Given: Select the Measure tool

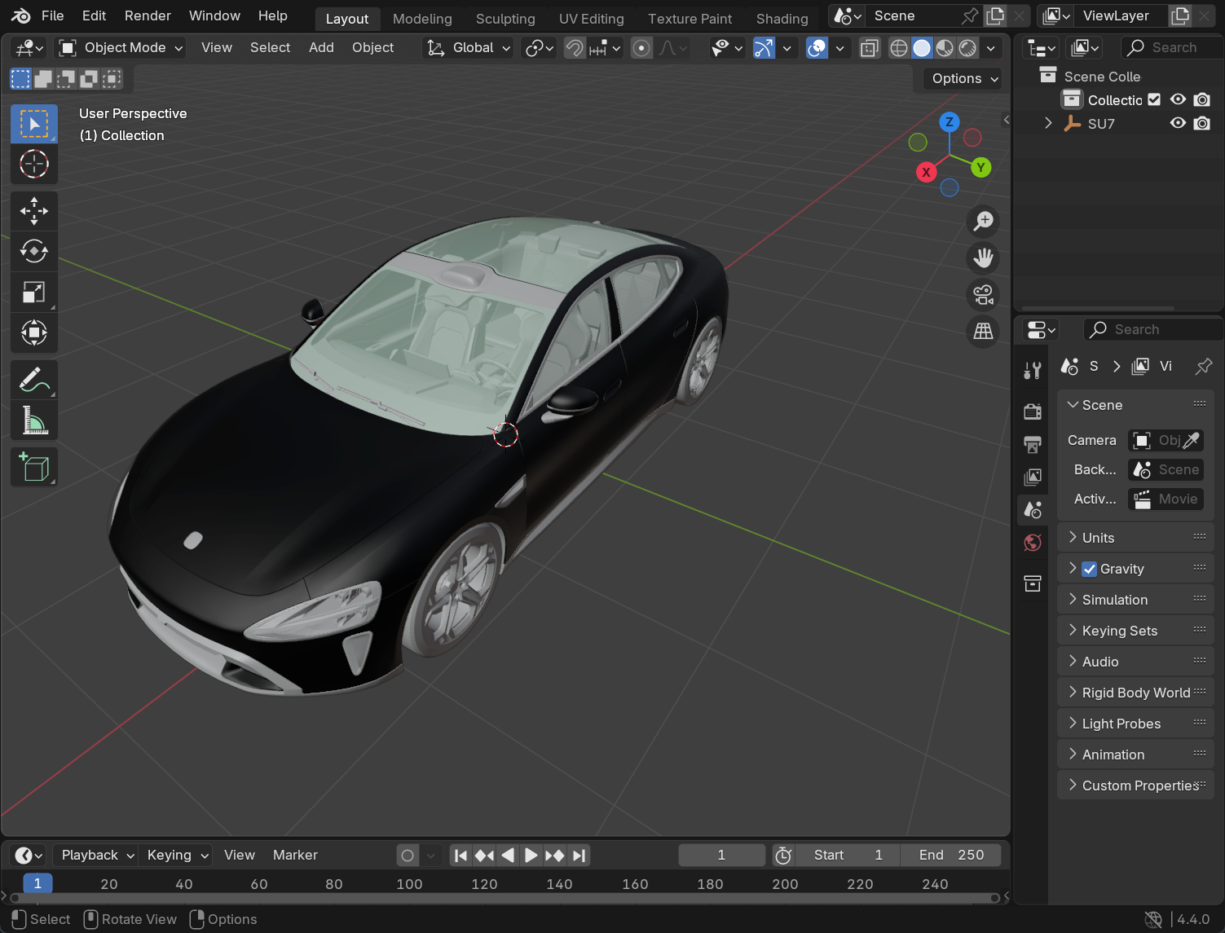Looking at the screenshot, I should click(x=33, y=420).
